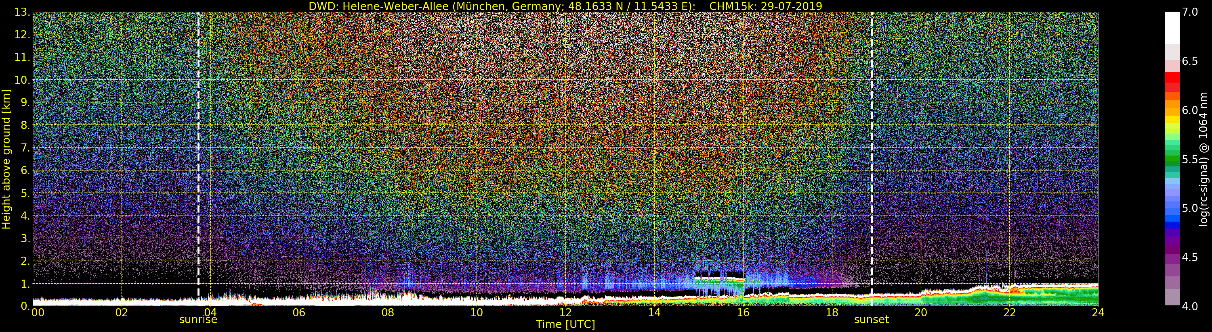Click the color scale bar beside the plot
This screenshot has height=332, width=1212.
1172,159
